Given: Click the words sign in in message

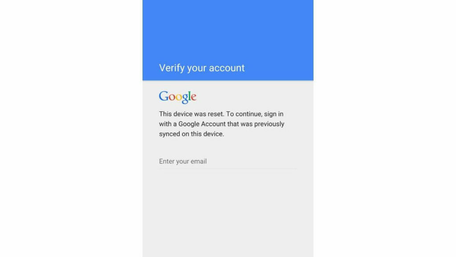Looking at the screenshot, I should pyautogui.click(x=274, y=114).
